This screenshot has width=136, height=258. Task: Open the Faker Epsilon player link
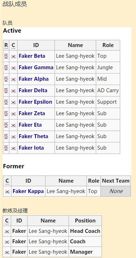coord(36,102)
